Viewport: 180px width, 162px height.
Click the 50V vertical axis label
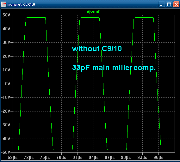click(x=6, y=15)
